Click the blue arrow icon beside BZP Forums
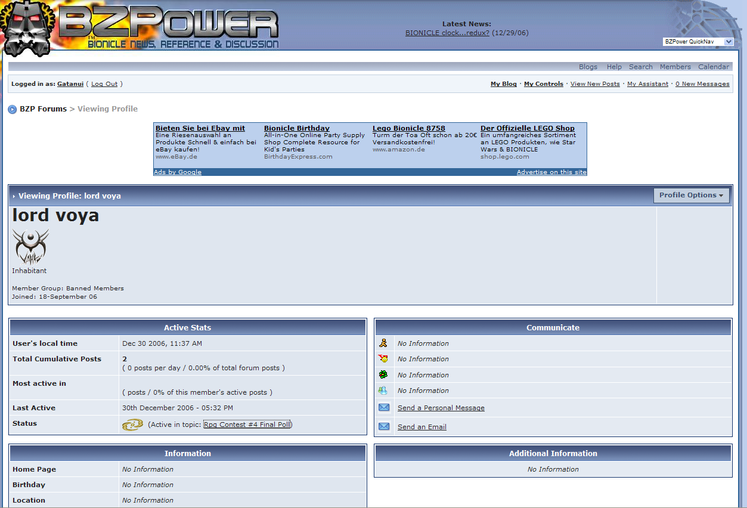The height and width of the screenshot is (508, 747). pos(13,109)
